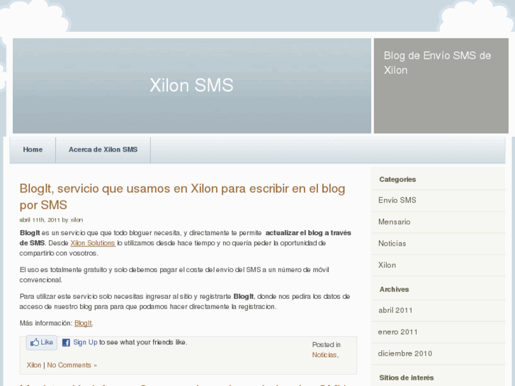Open the BlogIt link after Más información

tap(83, 323)
